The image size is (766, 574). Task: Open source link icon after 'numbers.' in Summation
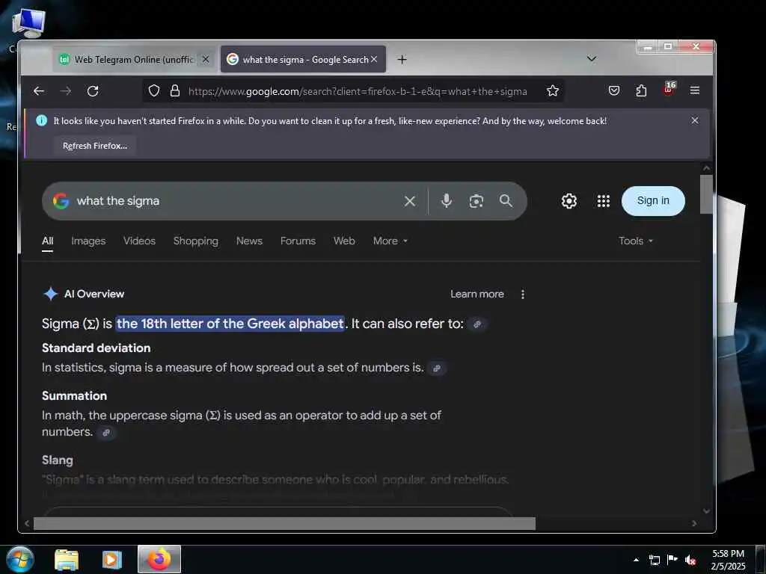(106, 433)
